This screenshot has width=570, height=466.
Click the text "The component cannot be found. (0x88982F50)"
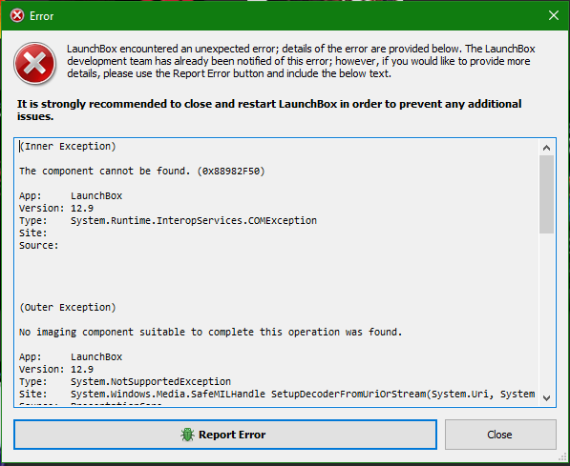(142, 171)
